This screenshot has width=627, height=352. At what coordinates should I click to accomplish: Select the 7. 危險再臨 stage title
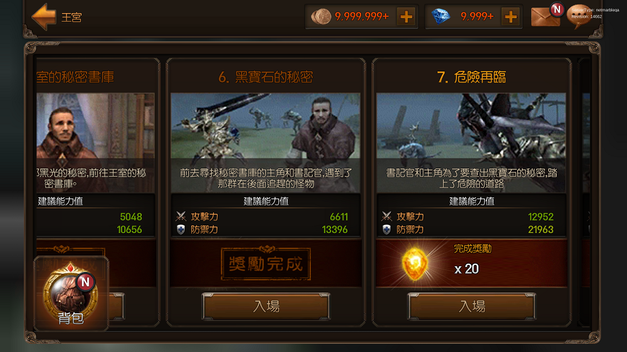(x=472, y=76)
